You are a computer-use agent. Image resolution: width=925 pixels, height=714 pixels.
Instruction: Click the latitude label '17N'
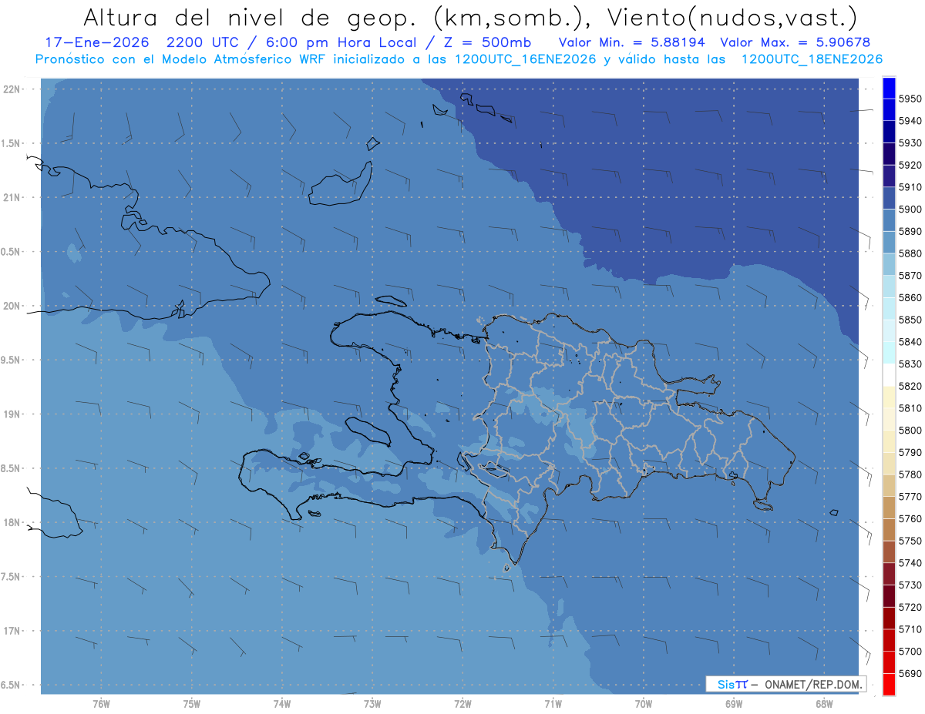tap(13, 632)
